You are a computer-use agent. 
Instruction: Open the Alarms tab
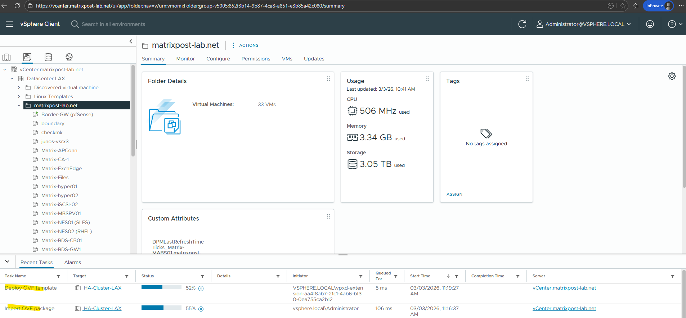coord(72,262)
